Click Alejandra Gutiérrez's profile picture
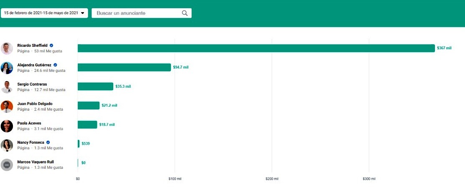Screen dimensions: 465x188 [7, 68]
